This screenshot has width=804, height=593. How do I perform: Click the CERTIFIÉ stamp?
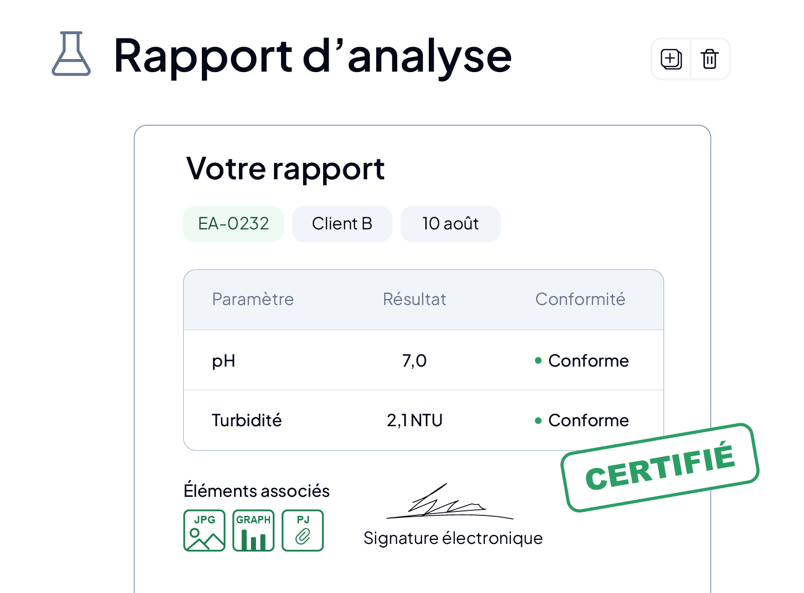pyautogui.click(x=660, y=468)
